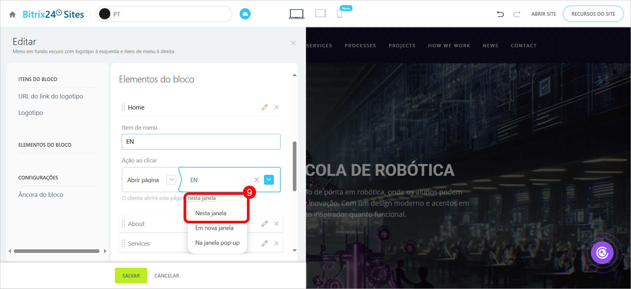This screenshot has height=289, width=631.
Task: Open HOW WE WORK in preview menu
Action: 449,46
